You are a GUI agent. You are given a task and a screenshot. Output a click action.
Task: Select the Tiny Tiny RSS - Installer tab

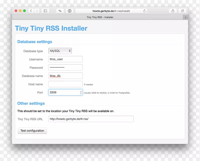pos(100,17)
